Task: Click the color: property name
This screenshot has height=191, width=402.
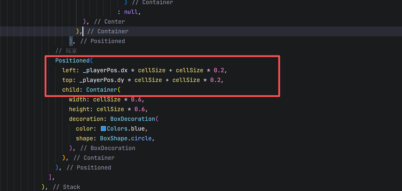Action: click(x=86, y=129)
